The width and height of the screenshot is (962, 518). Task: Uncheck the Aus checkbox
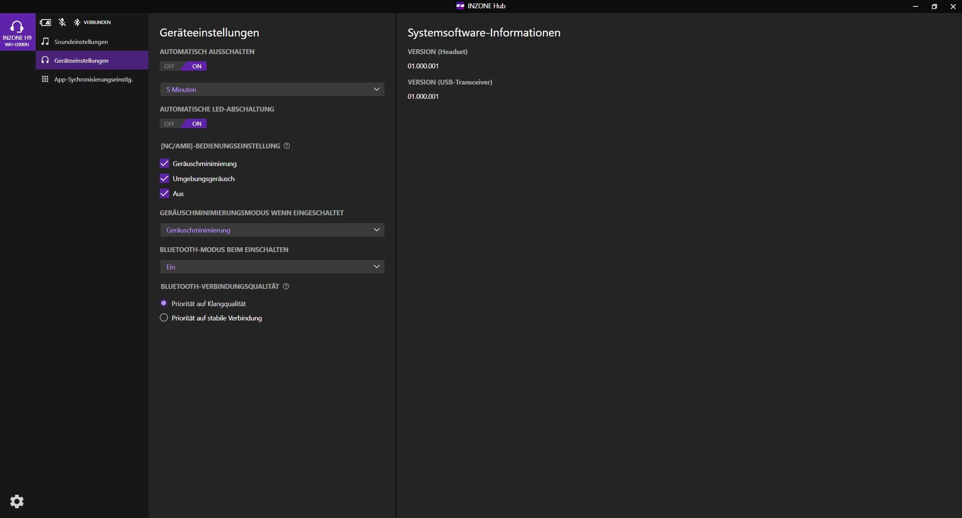[x=164, y=193]
